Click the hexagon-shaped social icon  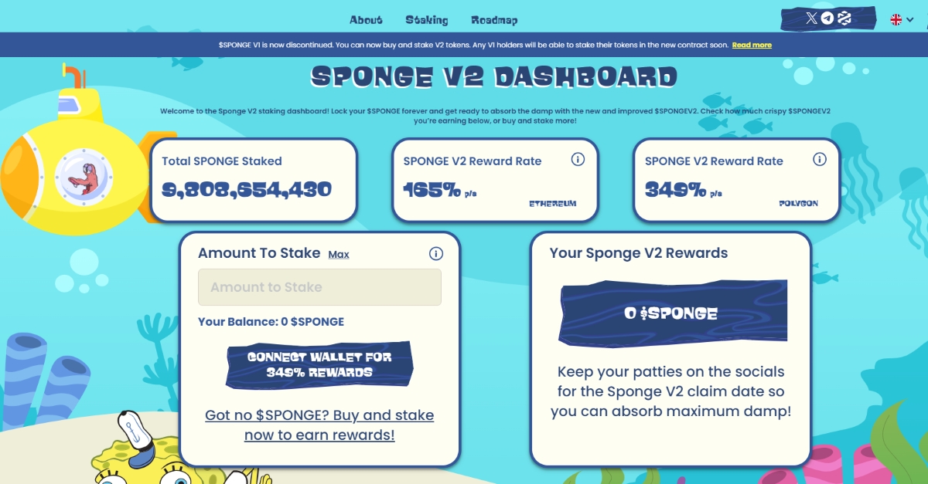pos(844,19)
